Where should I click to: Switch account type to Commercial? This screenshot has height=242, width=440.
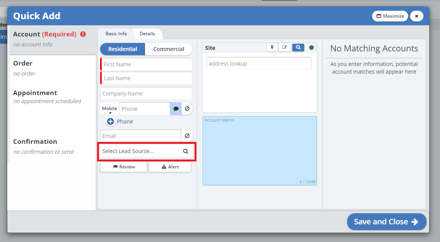pyautogui.click(x=169, y=49)
